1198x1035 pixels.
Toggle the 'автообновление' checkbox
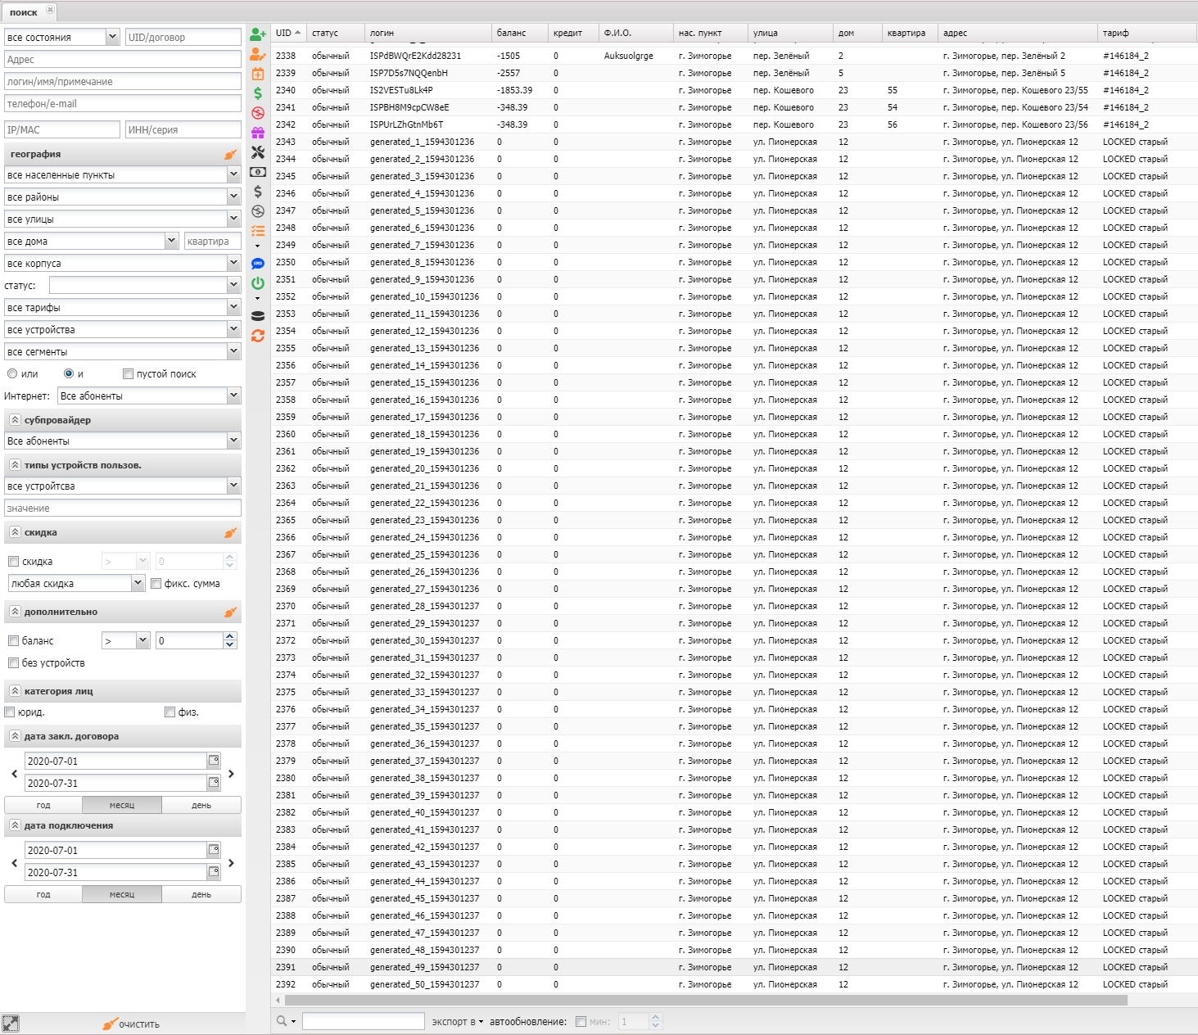pos(581,1022)
